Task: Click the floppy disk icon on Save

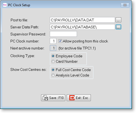Action: tap(45, 98)
